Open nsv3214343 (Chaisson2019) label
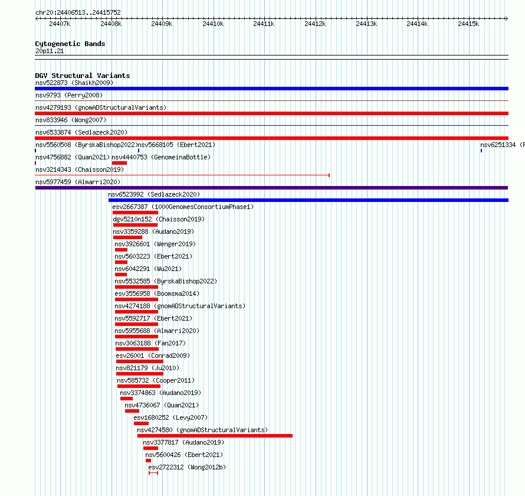Image resolution: width=525 pixels, height=496 pixels. 80,169
